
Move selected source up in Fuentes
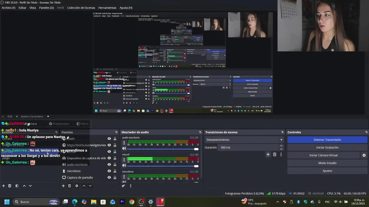(84, 186)
